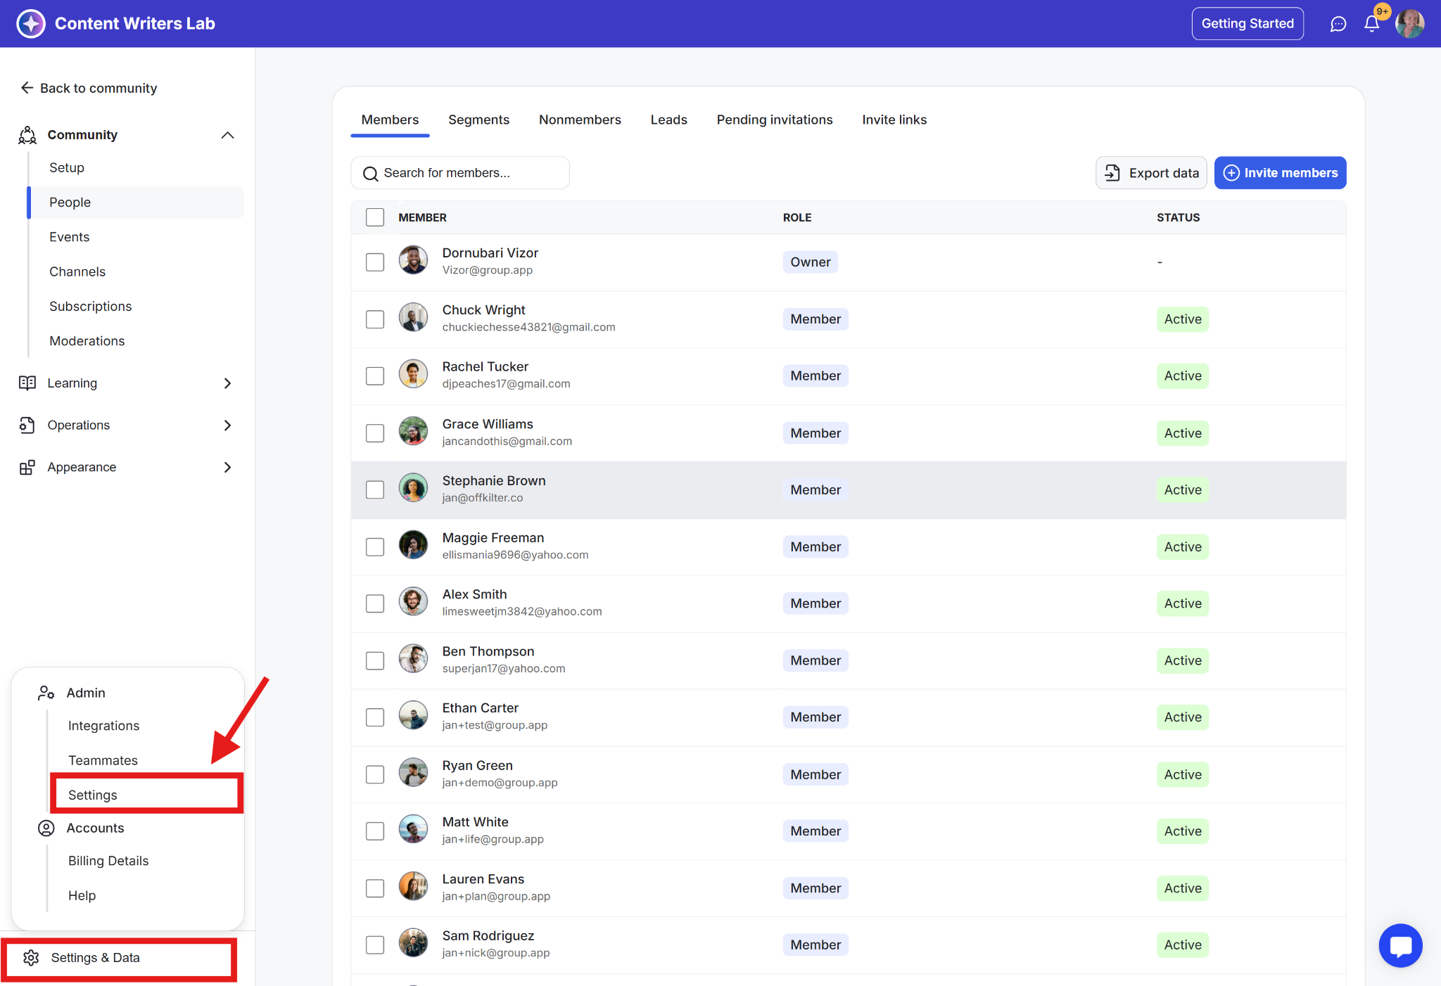The height and width of the screenshot is (986, 1441).
Task: Open the live chat support bubble
Action: [1400, 945]
